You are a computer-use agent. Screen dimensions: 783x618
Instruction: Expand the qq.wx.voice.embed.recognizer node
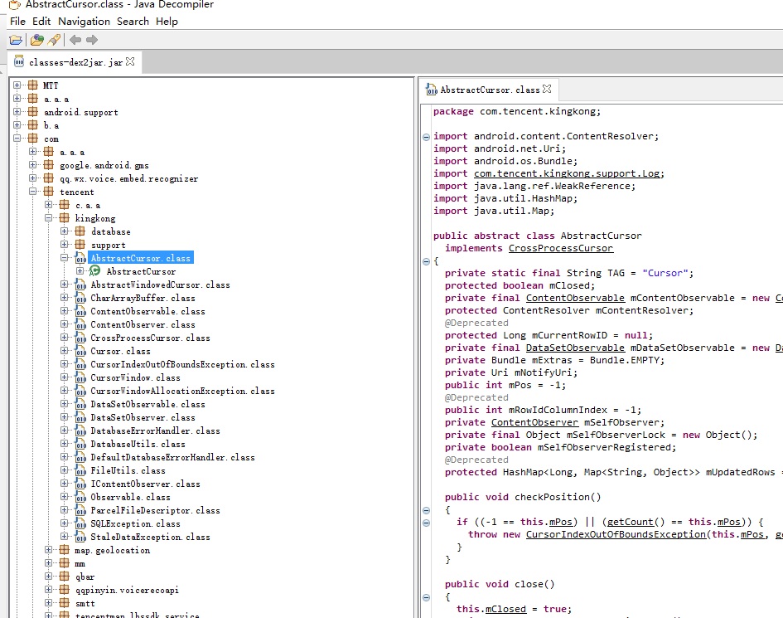(x=33, y=178)
